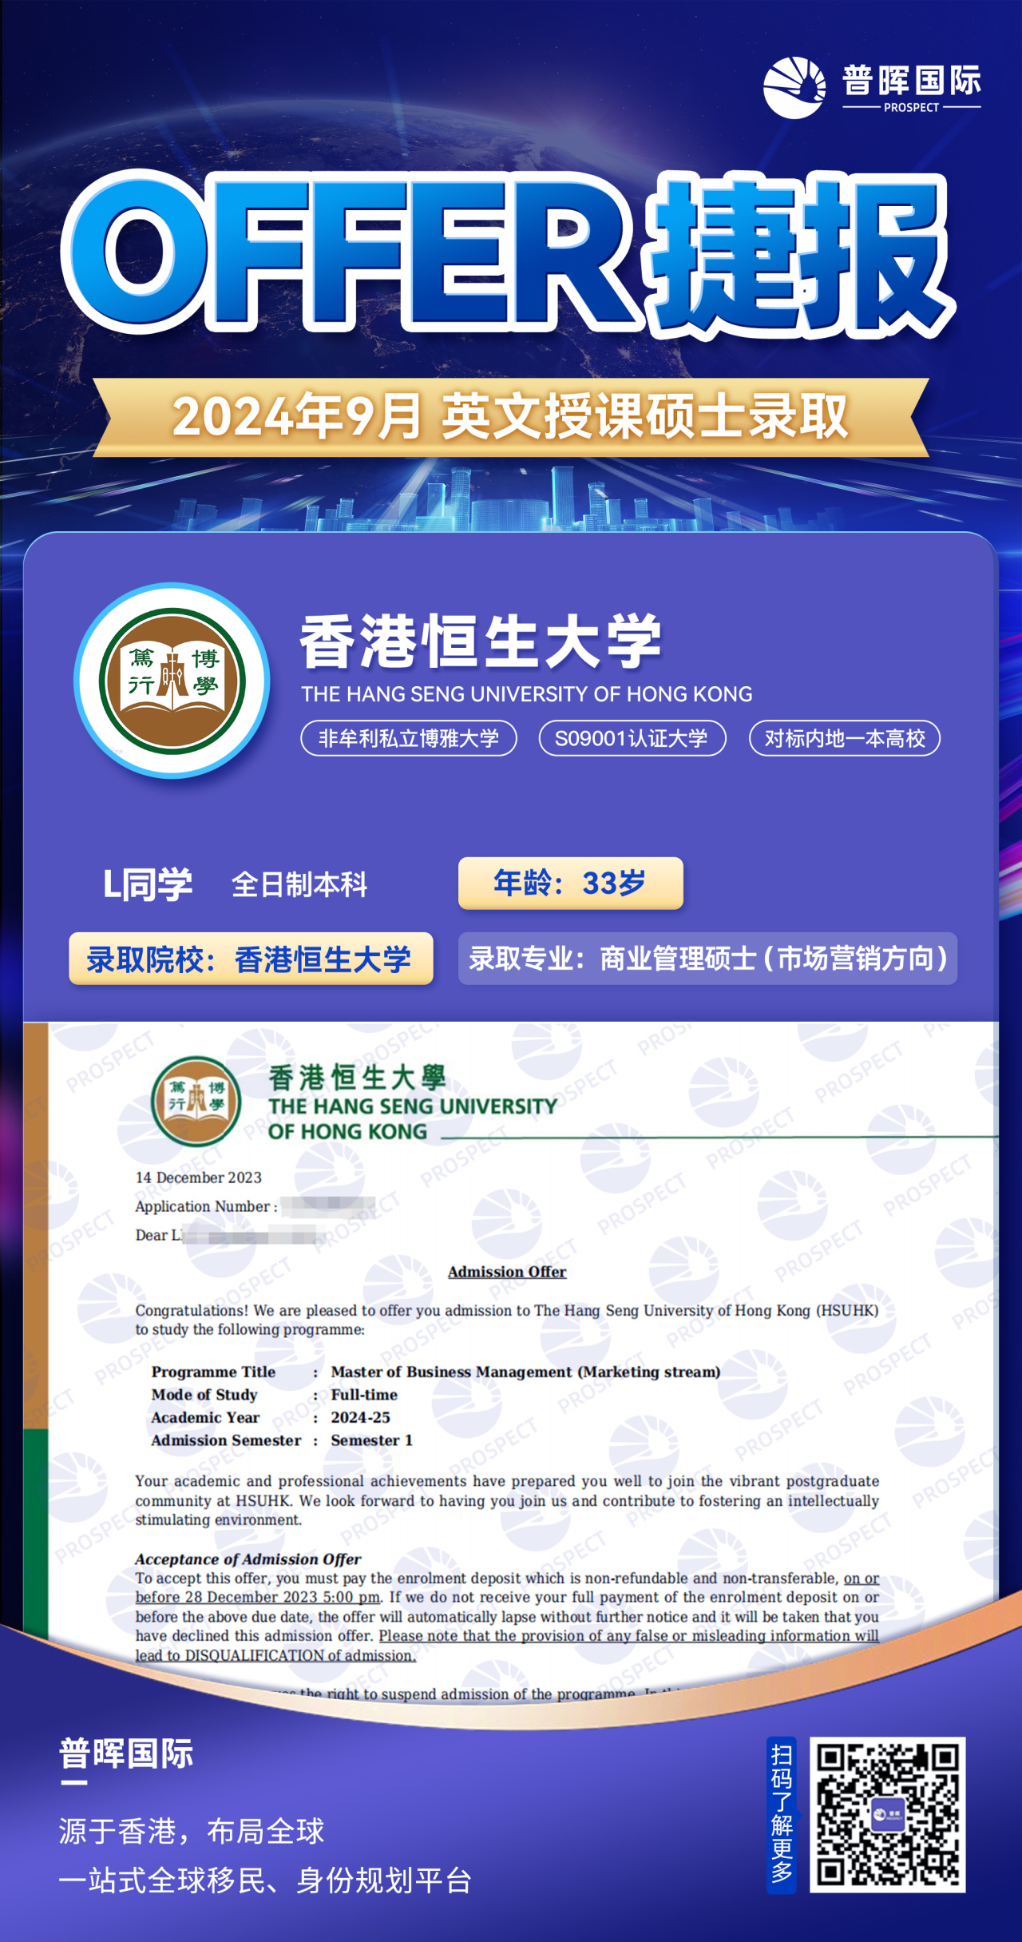Click the L同学 label

148,884
